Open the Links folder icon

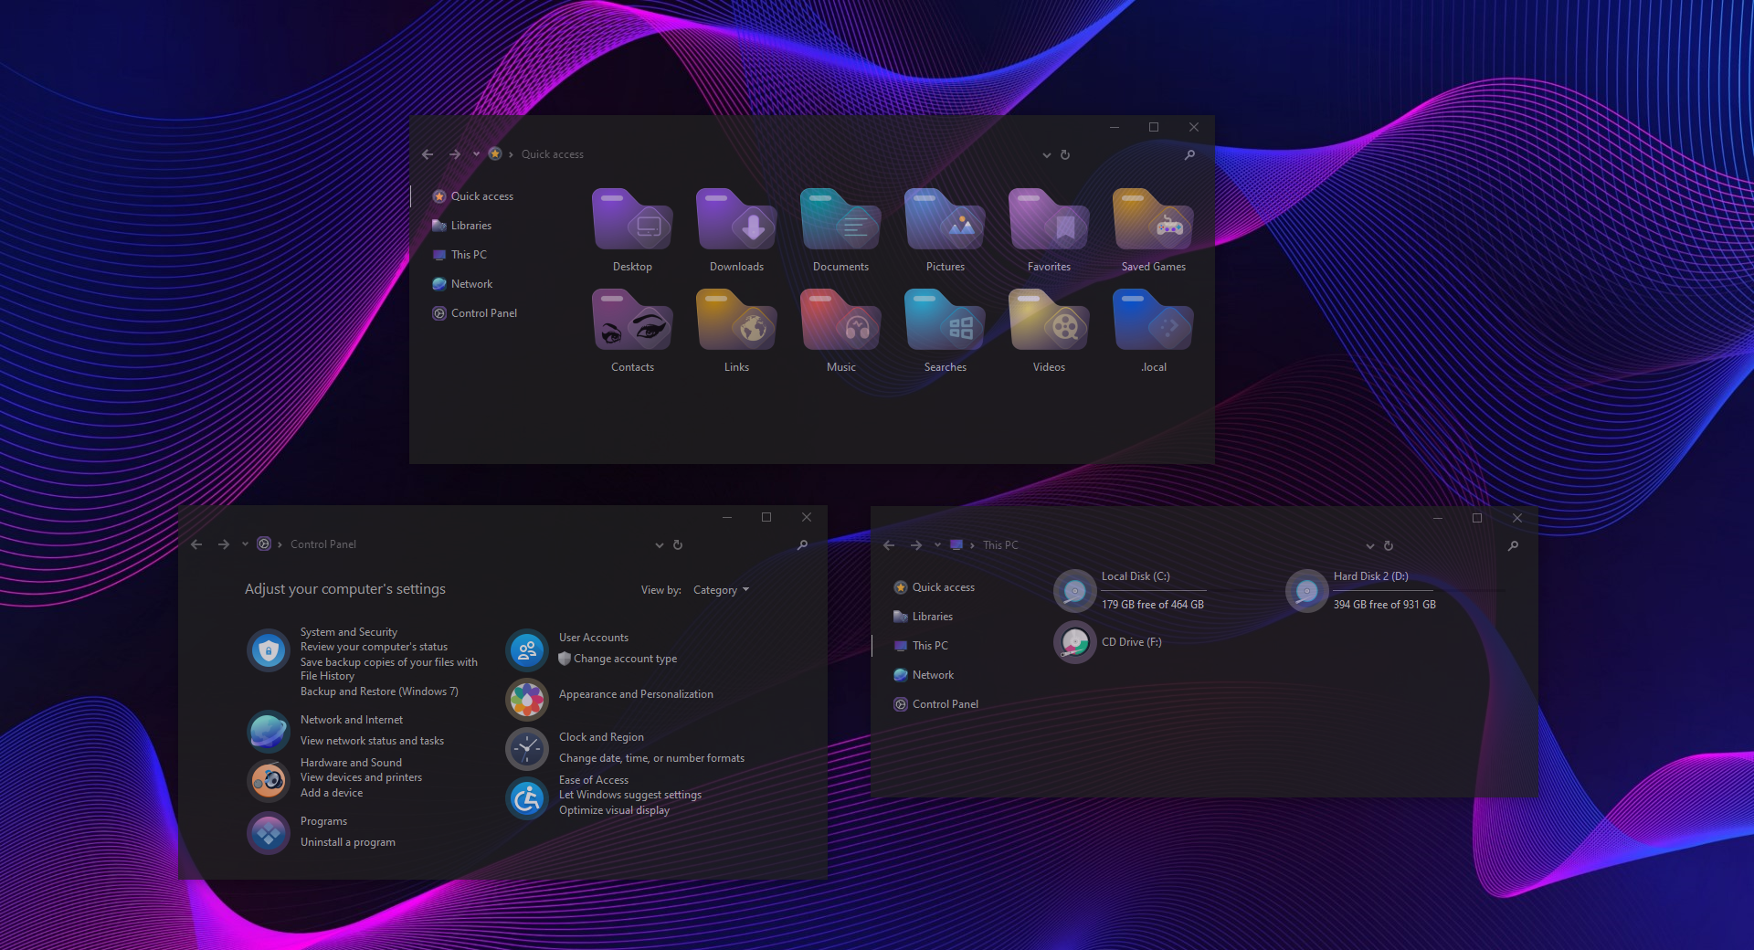pyautogui.click(x=736, y=321)
